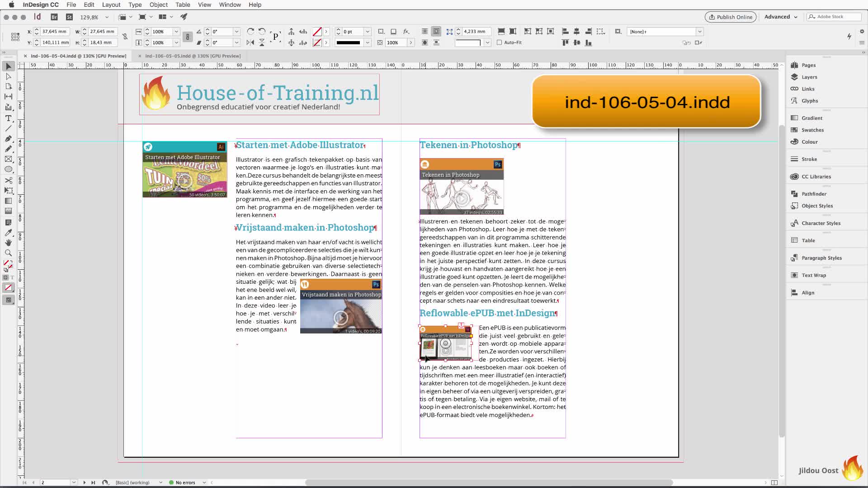
Task: Click the fill colour None swatch in control bar
Action: [317, 32]
